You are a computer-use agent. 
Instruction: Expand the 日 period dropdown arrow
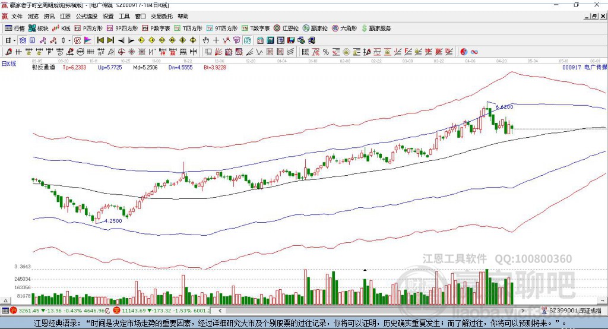coord(14,40)
